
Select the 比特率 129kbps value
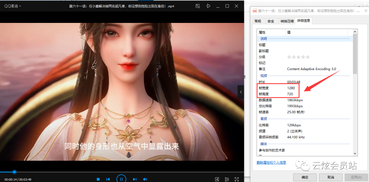tap(294, 125)
